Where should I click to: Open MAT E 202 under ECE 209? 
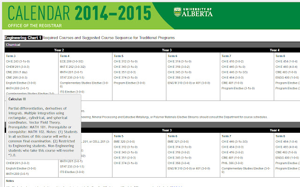coord(73,67)
